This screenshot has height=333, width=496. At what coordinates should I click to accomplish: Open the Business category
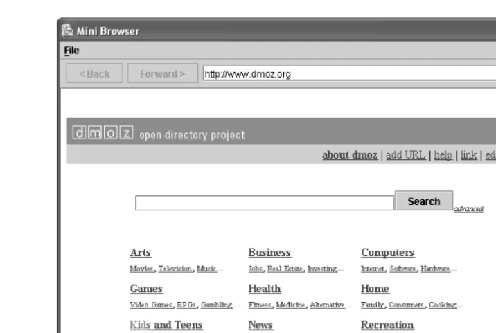[269, 253]
